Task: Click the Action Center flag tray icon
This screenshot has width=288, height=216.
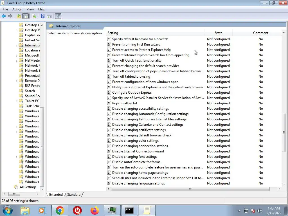Action: point(253,211)
